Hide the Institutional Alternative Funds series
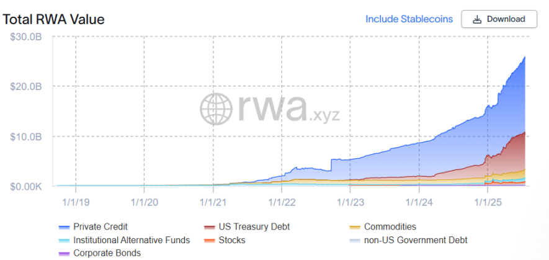549x260 pixels. 132,240
